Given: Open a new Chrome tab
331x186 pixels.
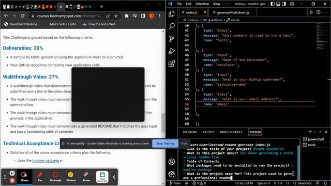Looking at the screenshot, I should [x=101, y=7].
